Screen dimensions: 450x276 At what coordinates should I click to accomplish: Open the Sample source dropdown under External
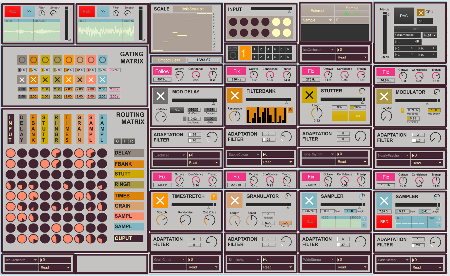(x=317, y=20)
